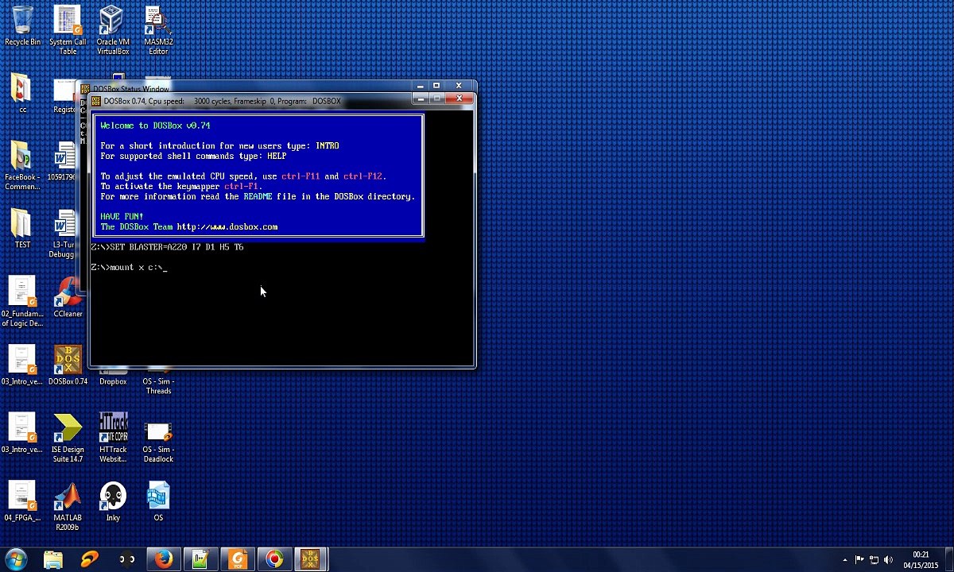Image resolution: width=954 pixels, height=572 pixels.
Task: Open Windows Start menu orb
Action: coord(16,559)
